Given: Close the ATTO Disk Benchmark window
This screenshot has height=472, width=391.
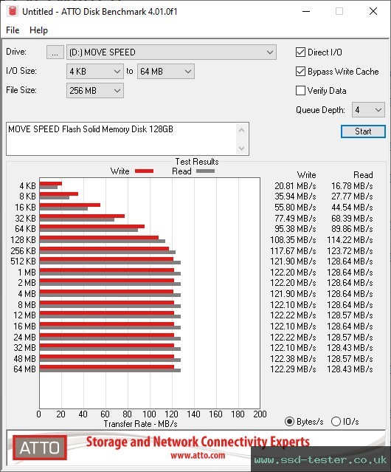Looking at the screenshot, I should coord(373,11).
